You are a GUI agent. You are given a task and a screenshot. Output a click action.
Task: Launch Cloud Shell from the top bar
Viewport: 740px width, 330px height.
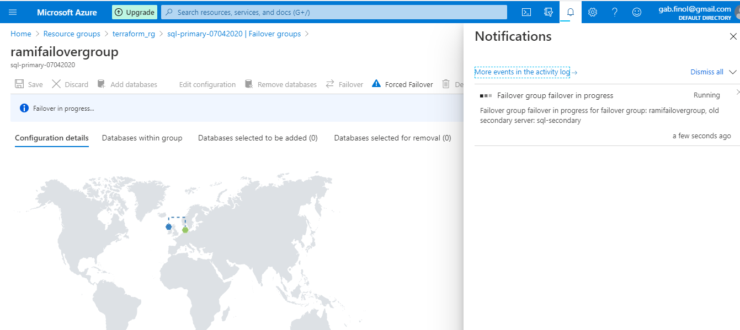526,12
